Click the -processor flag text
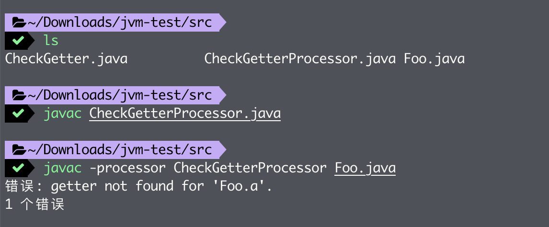 click(x=127, y=168)
